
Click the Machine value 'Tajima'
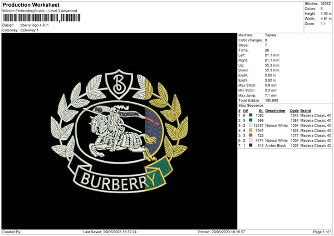click(271, 35)
